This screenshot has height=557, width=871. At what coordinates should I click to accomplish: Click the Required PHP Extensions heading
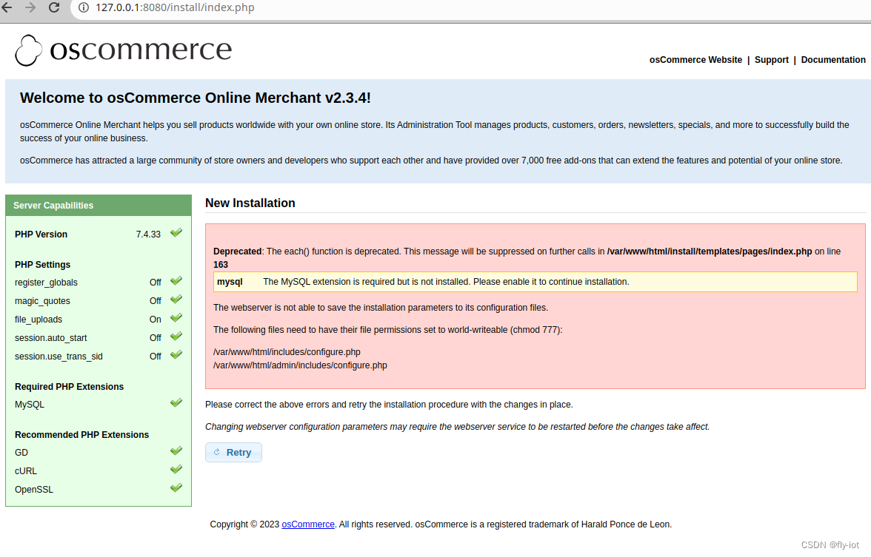click(70, 387)
